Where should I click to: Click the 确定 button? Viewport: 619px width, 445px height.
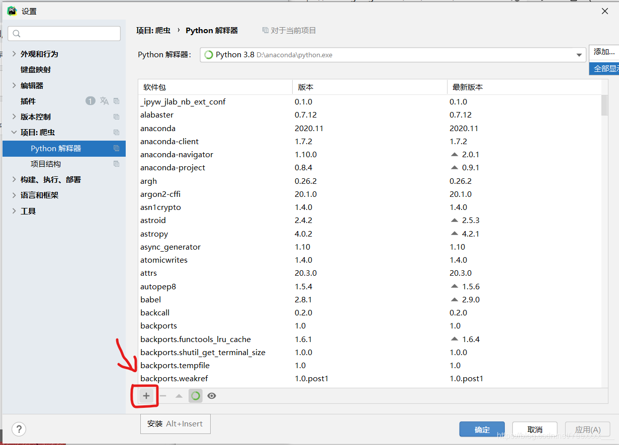click(482, 429)
